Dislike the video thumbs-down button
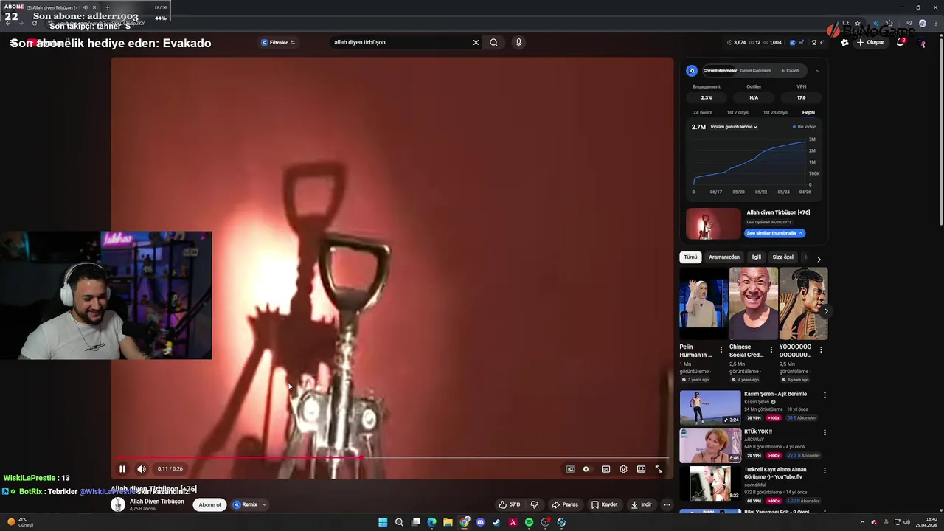The width and height of the screenshot is (944, 531). click(534, 504)
